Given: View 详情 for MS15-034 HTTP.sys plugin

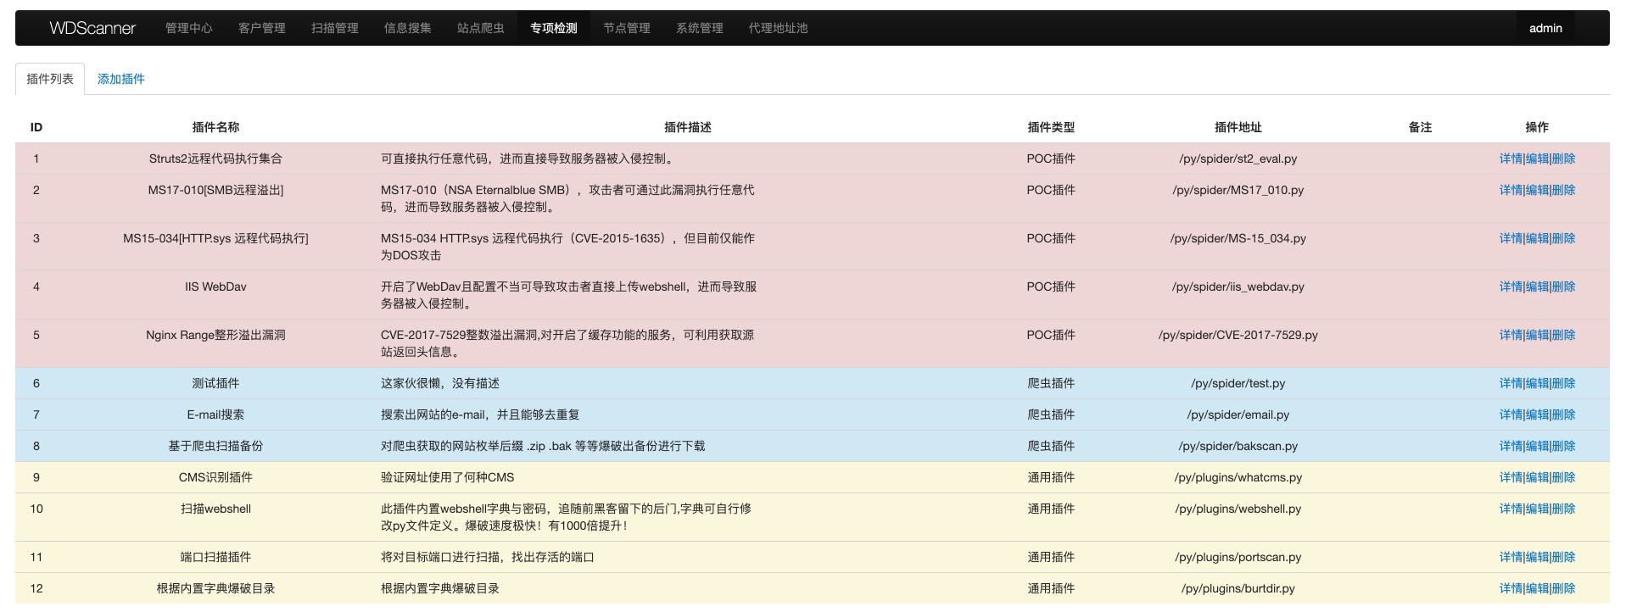Looking at the screenshot, I should pyautogui.click(x=1511, y=238).
